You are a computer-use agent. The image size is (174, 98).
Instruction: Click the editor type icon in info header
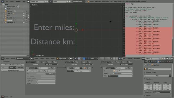pos(2,2)
